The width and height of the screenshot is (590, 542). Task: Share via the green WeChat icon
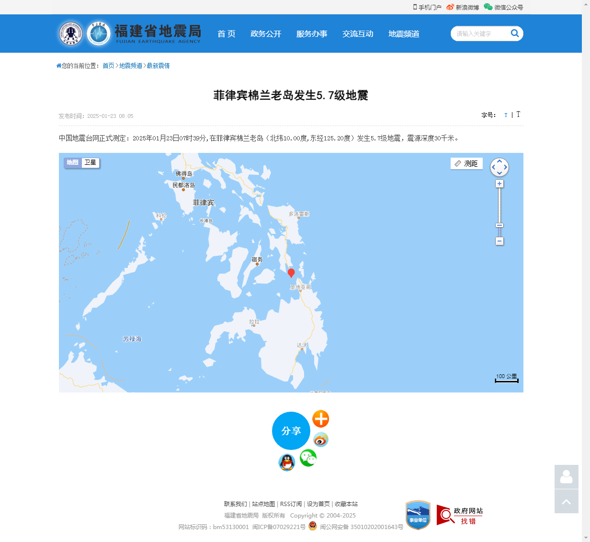point(308,458)
